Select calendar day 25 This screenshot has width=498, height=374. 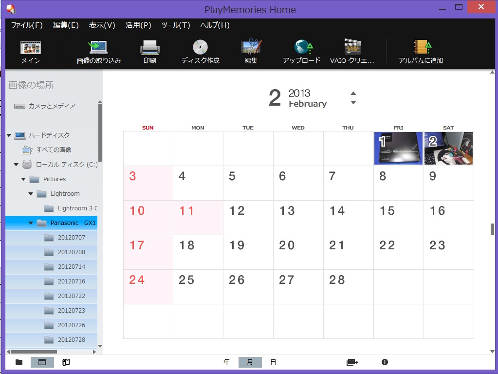click(x=198, y=287)
